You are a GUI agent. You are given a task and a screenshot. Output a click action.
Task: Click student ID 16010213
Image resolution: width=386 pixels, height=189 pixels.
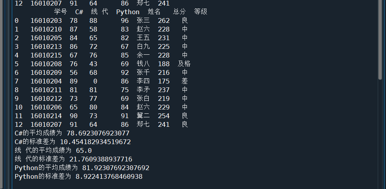click(x=46, y=46)
